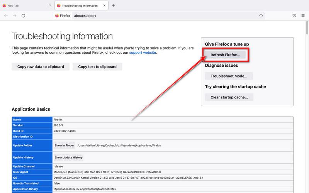
Task: Clear the startup cache
Action: coord(229,97)
